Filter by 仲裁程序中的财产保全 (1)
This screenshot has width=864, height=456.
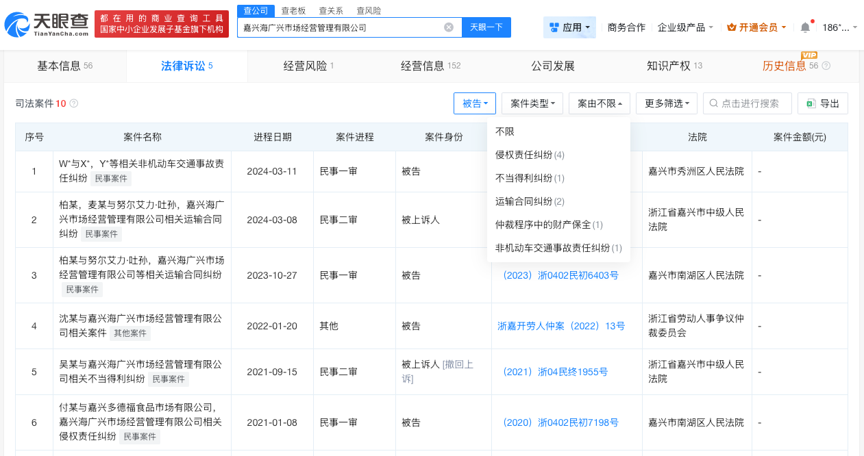[558, 225]
